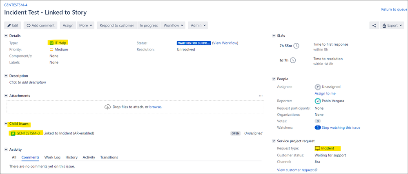This screenshot has height=174, width=408.
Task: Click Stop watching this issue link
Action: pyautogui.click(x=341, y=128)
